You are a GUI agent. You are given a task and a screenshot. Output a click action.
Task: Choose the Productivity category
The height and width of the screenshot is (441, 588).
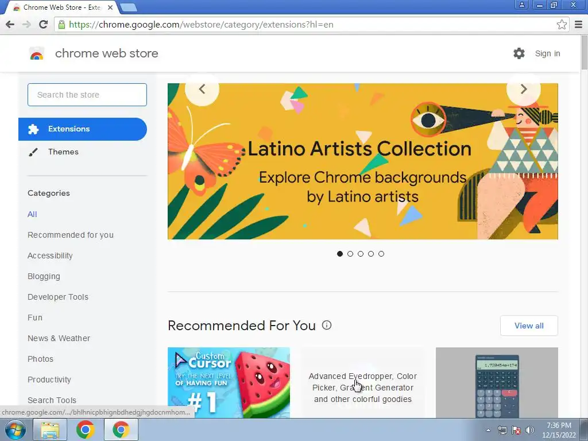click(49, 380)
